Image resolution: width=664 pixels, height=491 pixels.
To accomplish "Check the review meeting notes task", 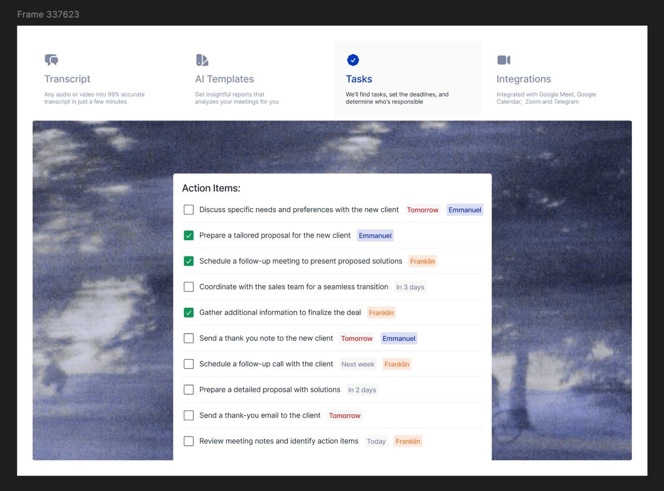I will (x=188, y=441).
